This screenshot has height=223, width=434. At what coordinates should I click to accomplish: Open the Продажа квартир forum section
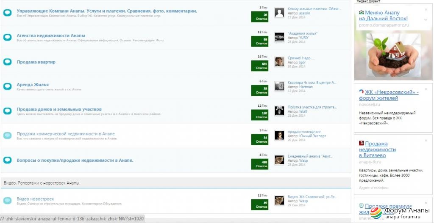click(36, 62)
